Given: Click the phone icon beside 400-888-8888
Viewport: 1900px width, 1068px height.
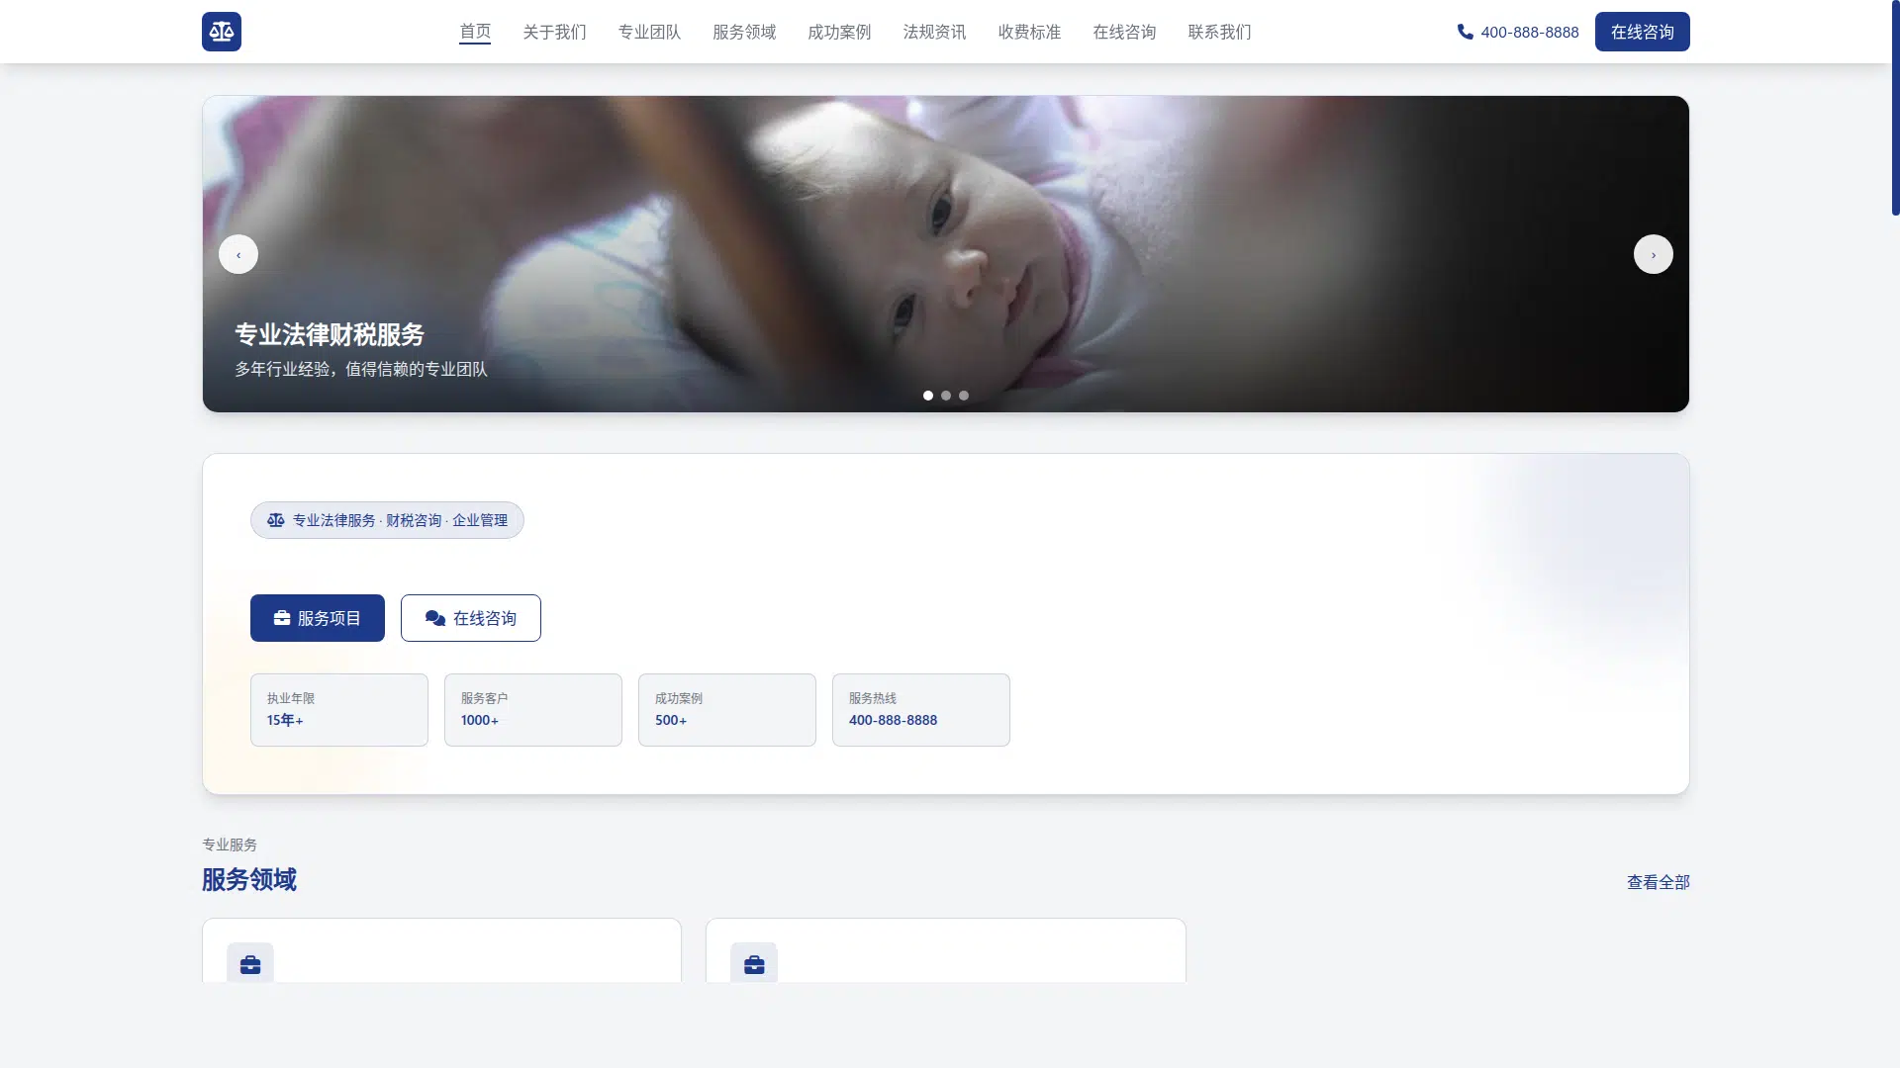Looking at the screenshot, I should click(1465, 32).
